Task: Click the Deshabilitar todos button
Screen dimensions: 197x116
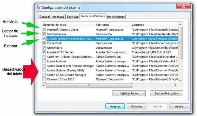Action: pos(166,93)
